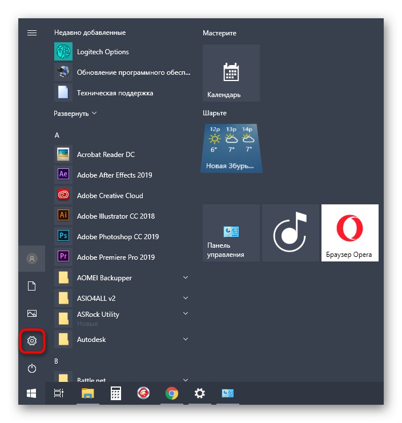Viewport: 402px width, 423px height.
Task: Click the ASIO4ALL v2 folder icon
Action: pyautogui.click(x=63, y=298)
